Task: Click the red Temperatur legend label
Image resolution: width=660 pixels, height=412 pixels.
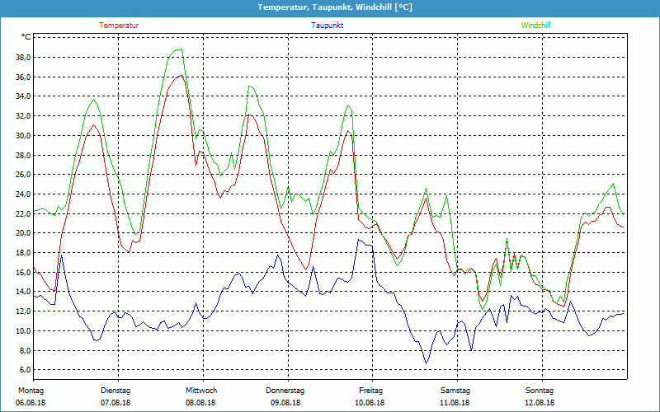Action: click(119, 26)
